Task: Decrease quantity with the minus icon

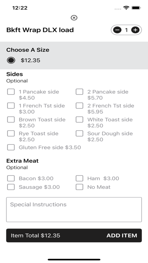Action: pyautogui.click(x=117, y=30)
